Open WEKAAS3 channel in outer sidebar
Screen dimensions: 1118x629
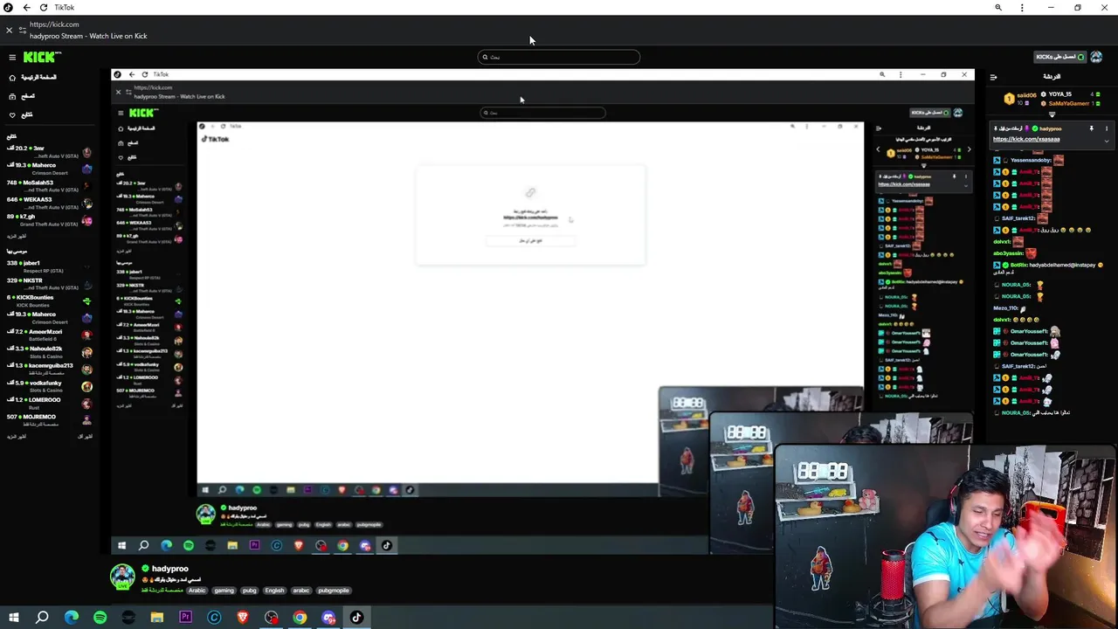point(49,203)
